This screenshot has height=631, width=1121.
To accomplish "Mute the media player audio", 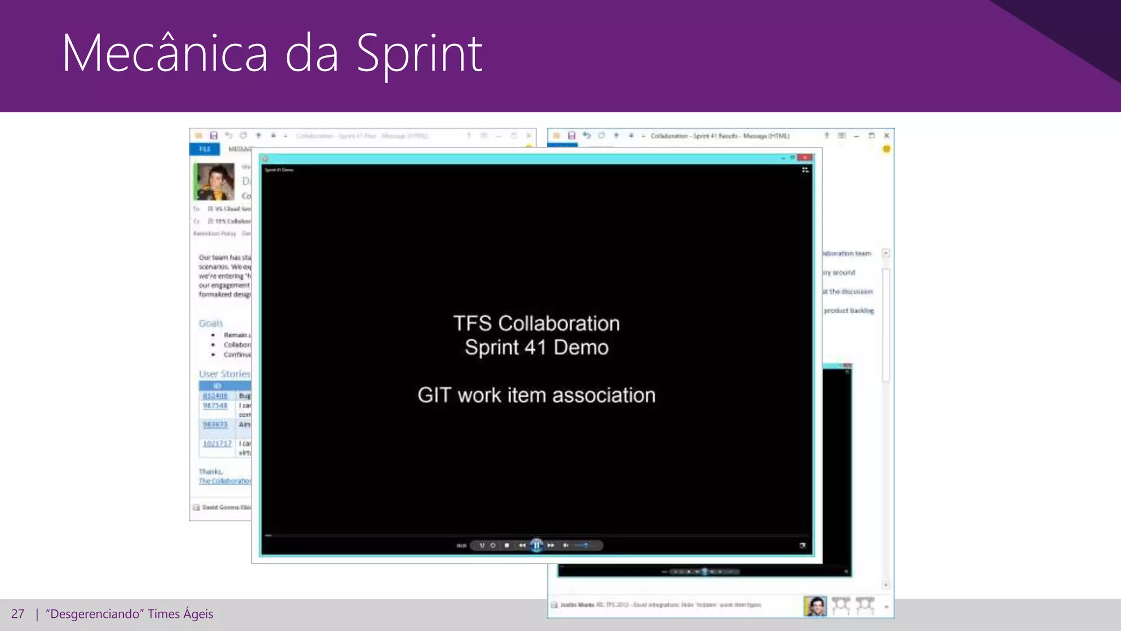I will [566, 545].
